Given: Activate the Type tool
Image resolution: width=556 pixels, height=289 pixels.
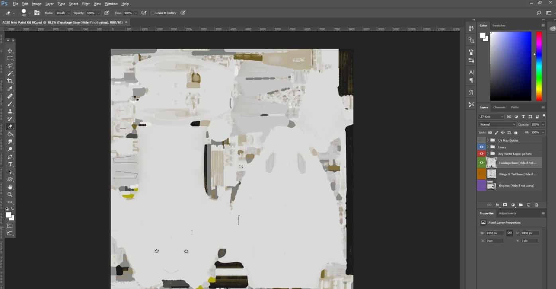Looking at the screenshot, I should coord(10,164).
